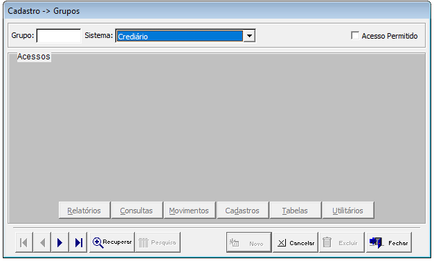Go to the previous record

click(42, 242)
